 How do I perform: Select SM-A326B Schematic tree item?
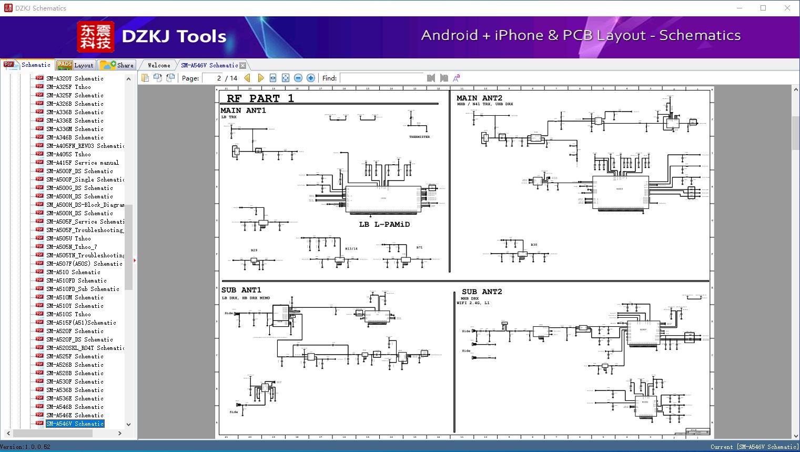pos(75,104)
